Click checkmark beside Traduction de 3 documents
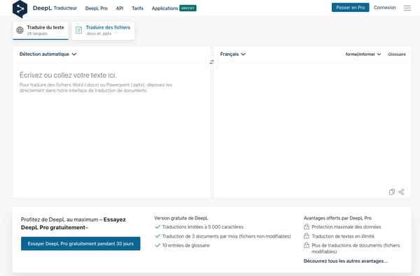 pos(157,236)
